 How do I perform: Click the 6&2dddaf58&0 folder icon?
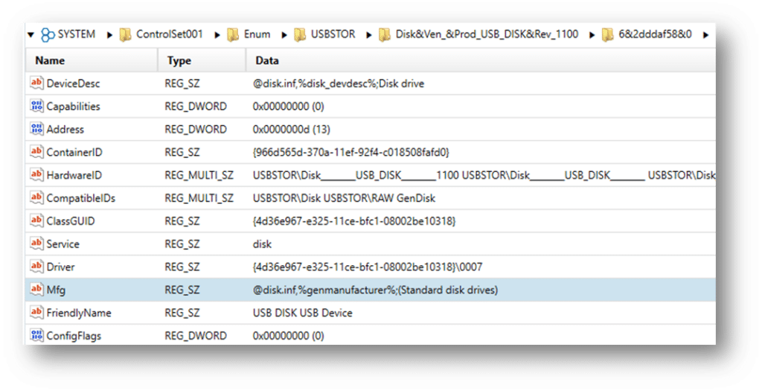[x=607, y=34]
